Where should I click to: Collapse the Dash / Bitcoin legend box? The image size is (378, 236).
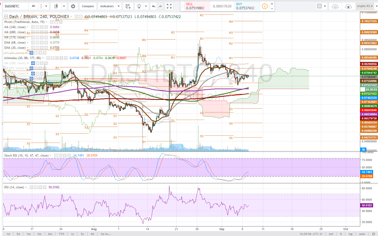pos(6,17)
